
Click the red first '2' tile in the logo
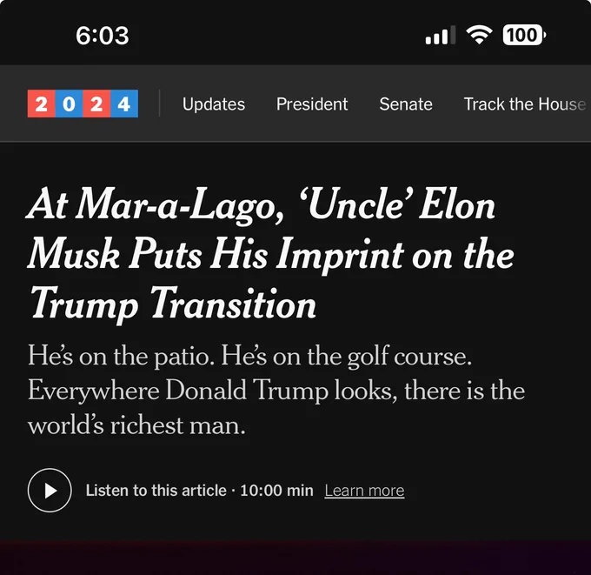point(42,104)
